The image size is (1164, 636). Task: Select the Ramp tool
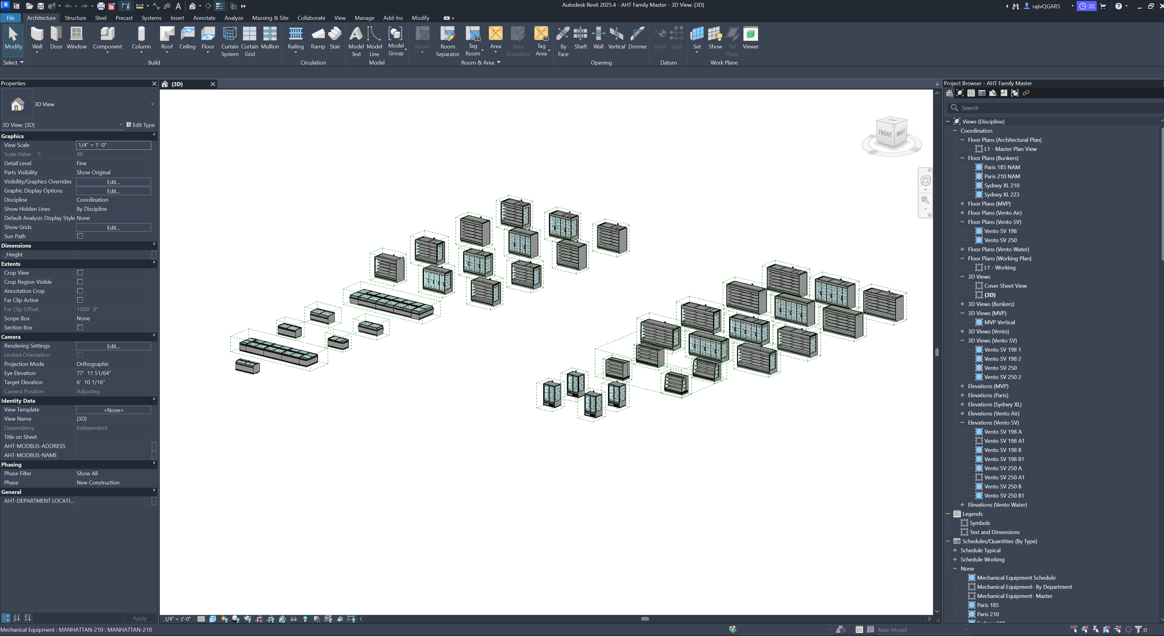(318, 38)
